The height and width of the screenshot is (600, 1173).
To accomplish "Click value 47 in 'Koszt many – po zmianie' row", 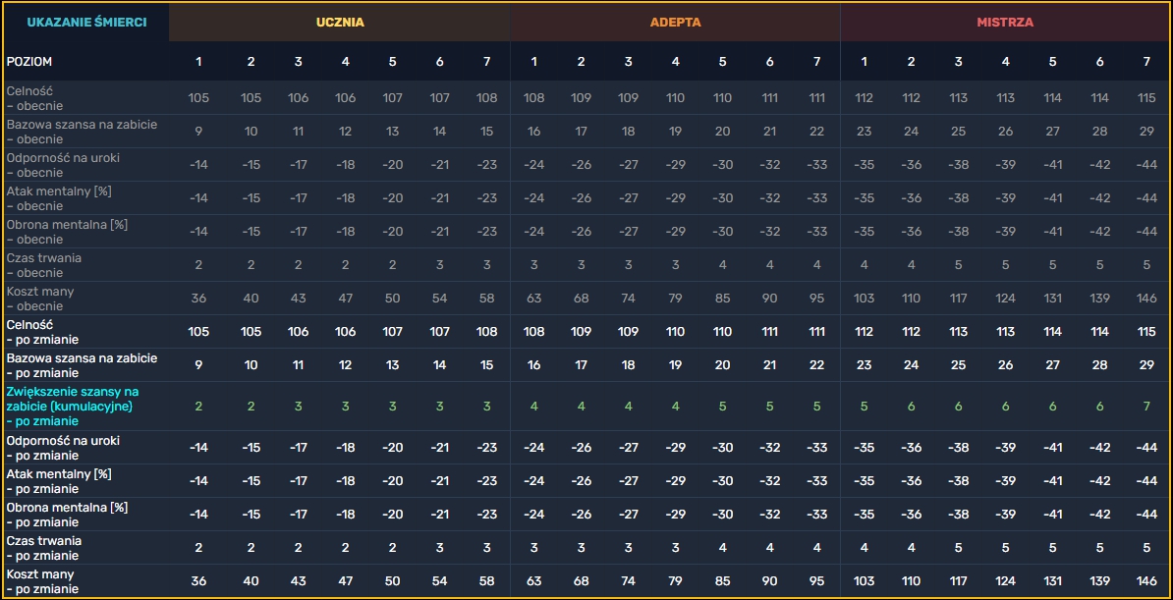I will pyautogui.click(x=345, y=581).
